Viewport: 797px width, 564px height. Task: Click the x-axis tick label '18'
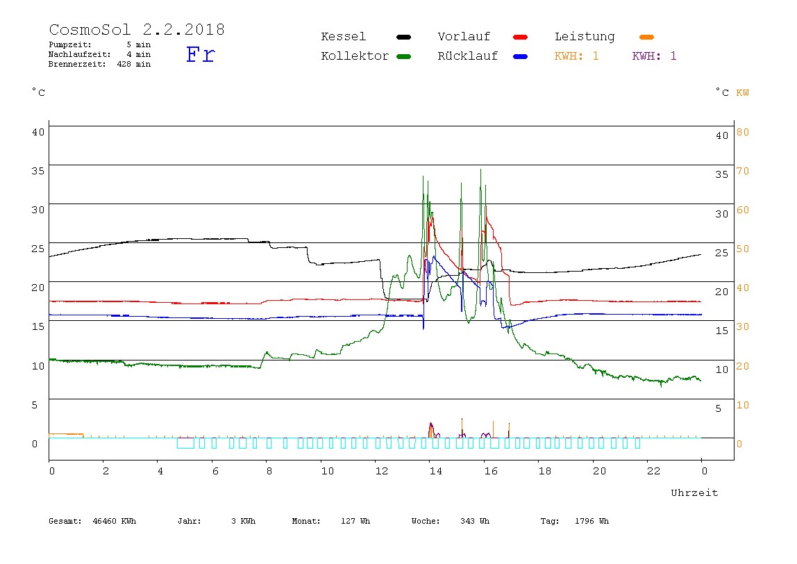coord(544,471)
